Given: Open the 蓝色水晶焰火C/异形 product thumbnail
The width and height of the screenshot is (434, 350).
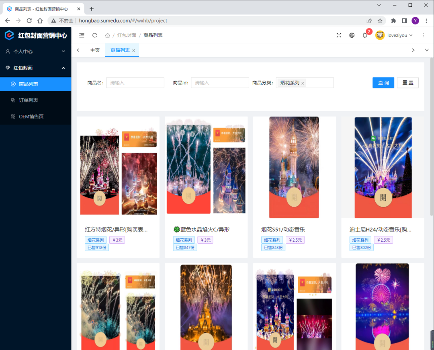Looking at the screenshot, I should tap(206, 167).
